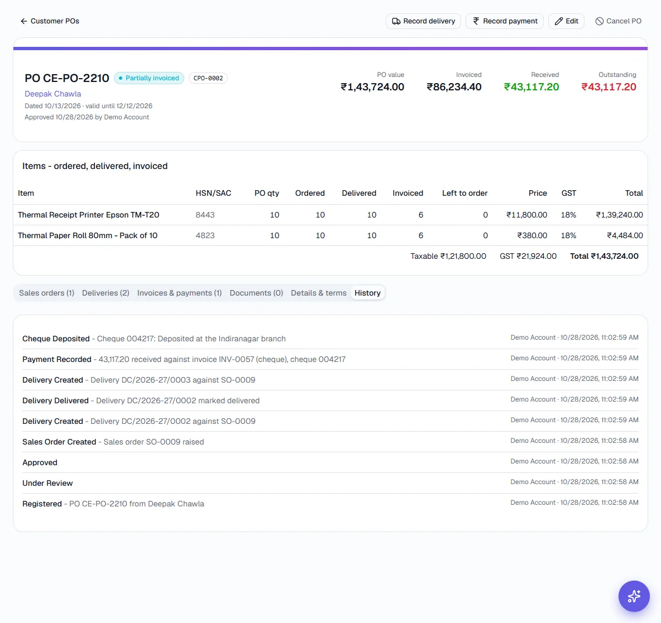
Task: Click the Approved 10/28/2026 by Demo Account line
Action: click(87, 117)
